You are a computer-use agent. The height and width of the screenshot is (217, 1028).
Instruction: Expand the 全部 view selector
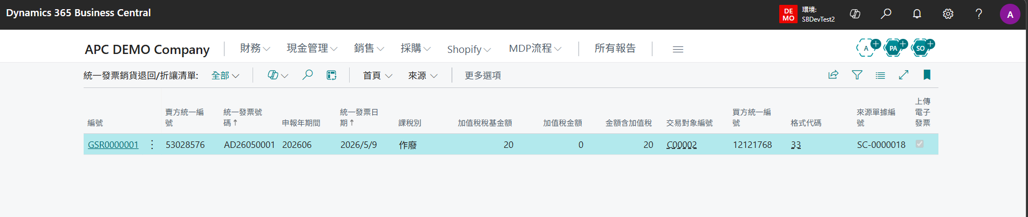click(225, 76)
